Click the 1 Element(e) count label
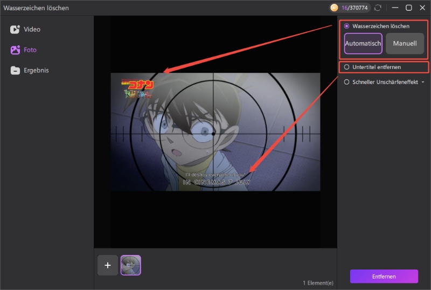 point(318,283)
